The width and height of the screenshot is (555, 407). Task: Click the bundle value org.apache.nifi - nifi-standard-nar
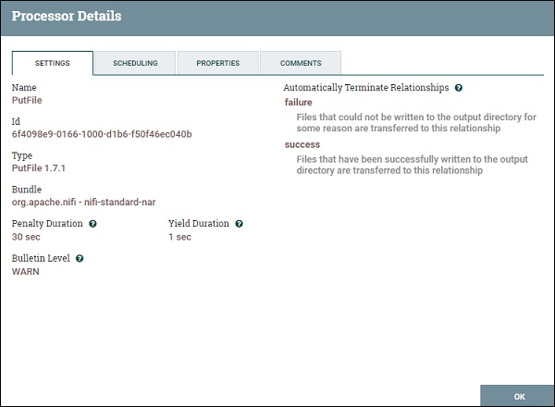(83, 202)
